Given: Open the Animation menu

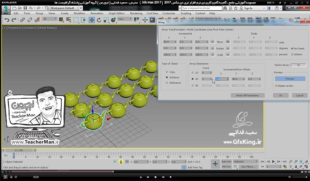Looking at the screenshot, I should (96, 13).
